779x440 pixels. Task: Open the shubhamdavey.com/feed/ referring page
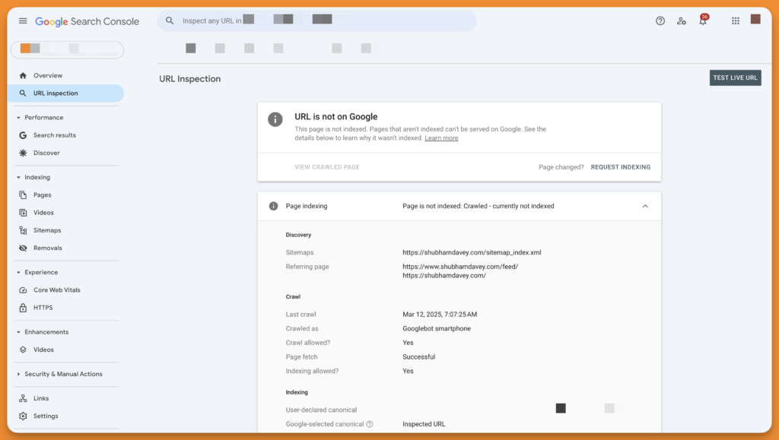[x=460, y=267]
